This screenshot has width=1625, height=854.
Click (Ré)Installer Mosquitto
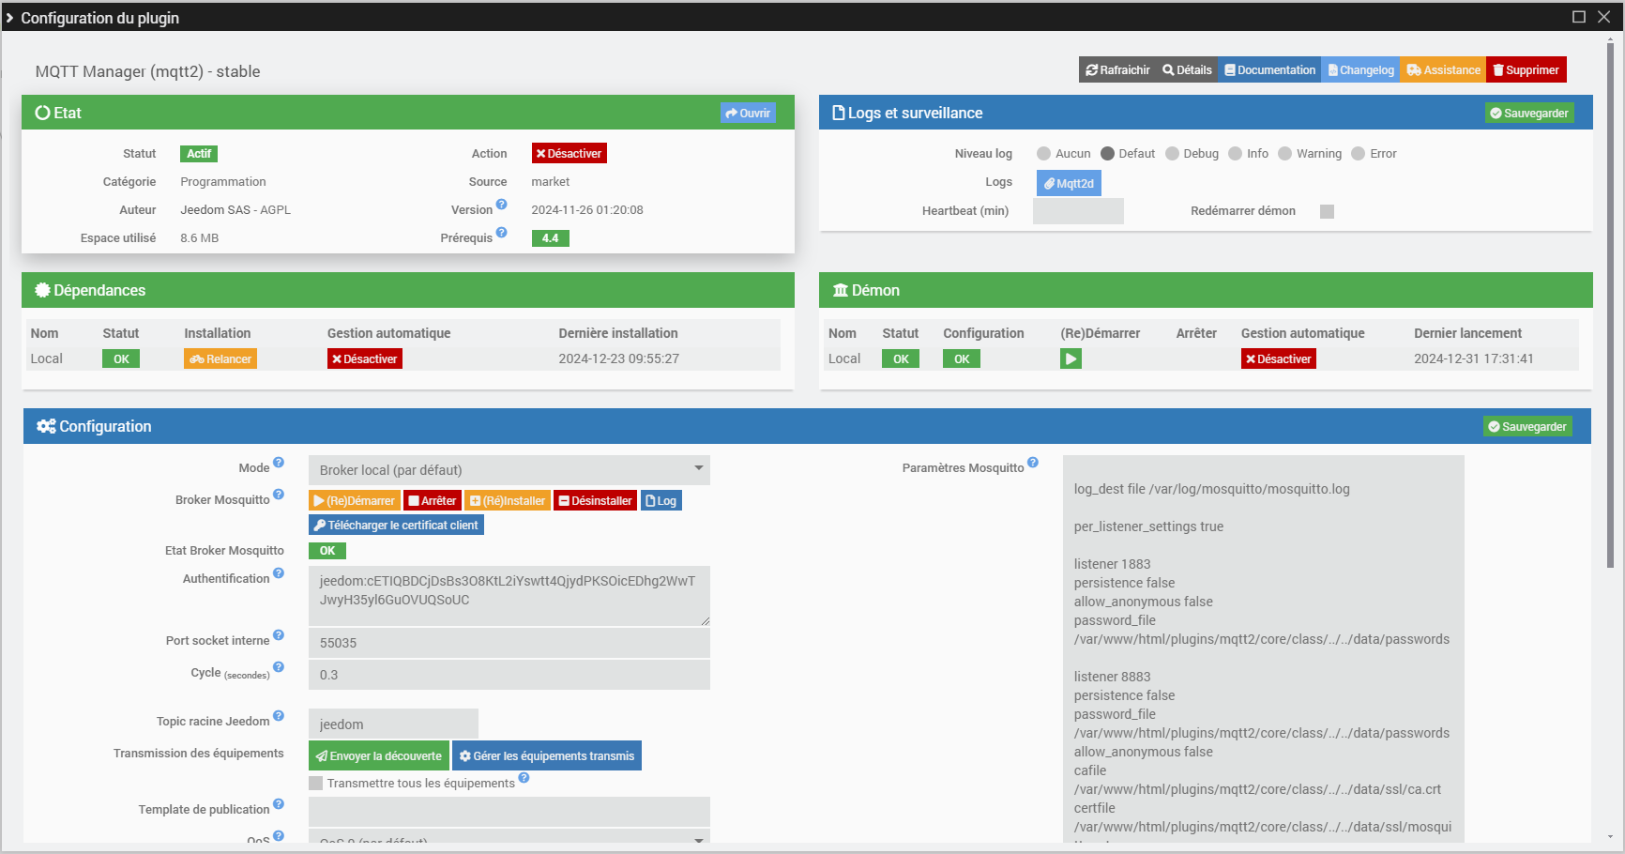click(508, 501)
